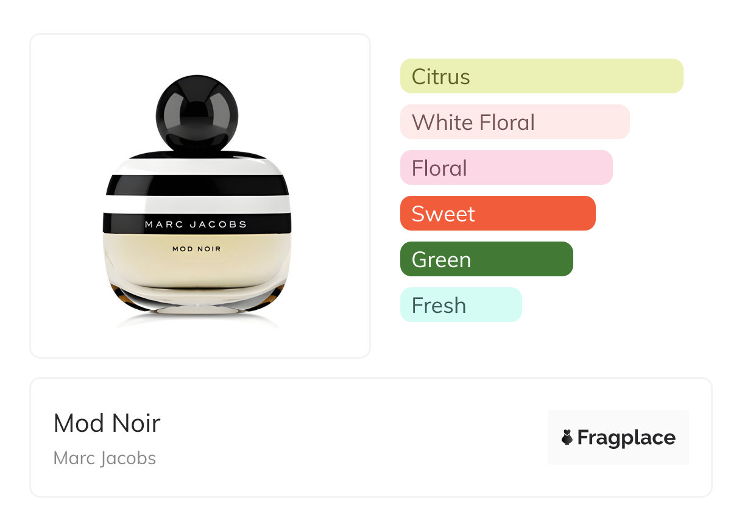This screenshot has width=742, height=527.
Task: Click the MOD NOIR label on bottle
Action: [x=196, y=249]
